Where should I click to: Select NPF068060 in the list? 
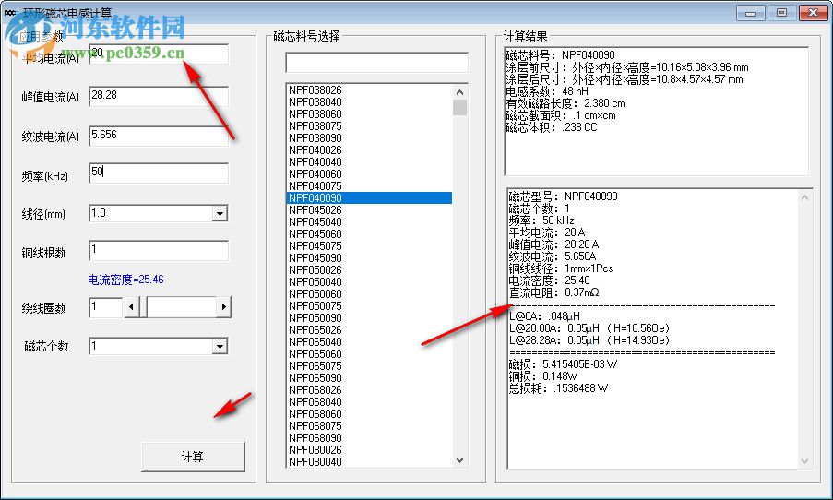tap(369, 414)
